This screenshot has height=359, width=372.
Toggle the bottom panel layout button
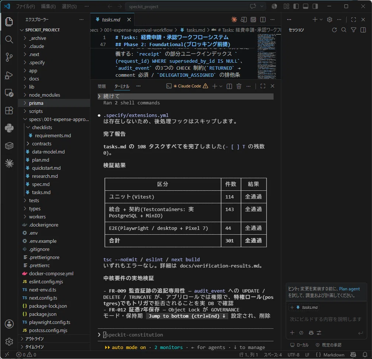[x=306, y=6]
